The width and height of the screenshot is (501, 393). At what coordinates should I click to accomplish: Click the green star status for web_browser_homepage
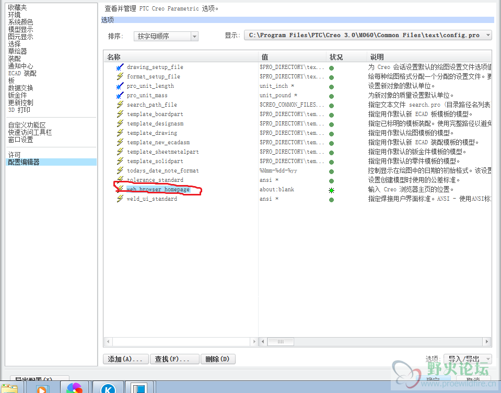331,190
